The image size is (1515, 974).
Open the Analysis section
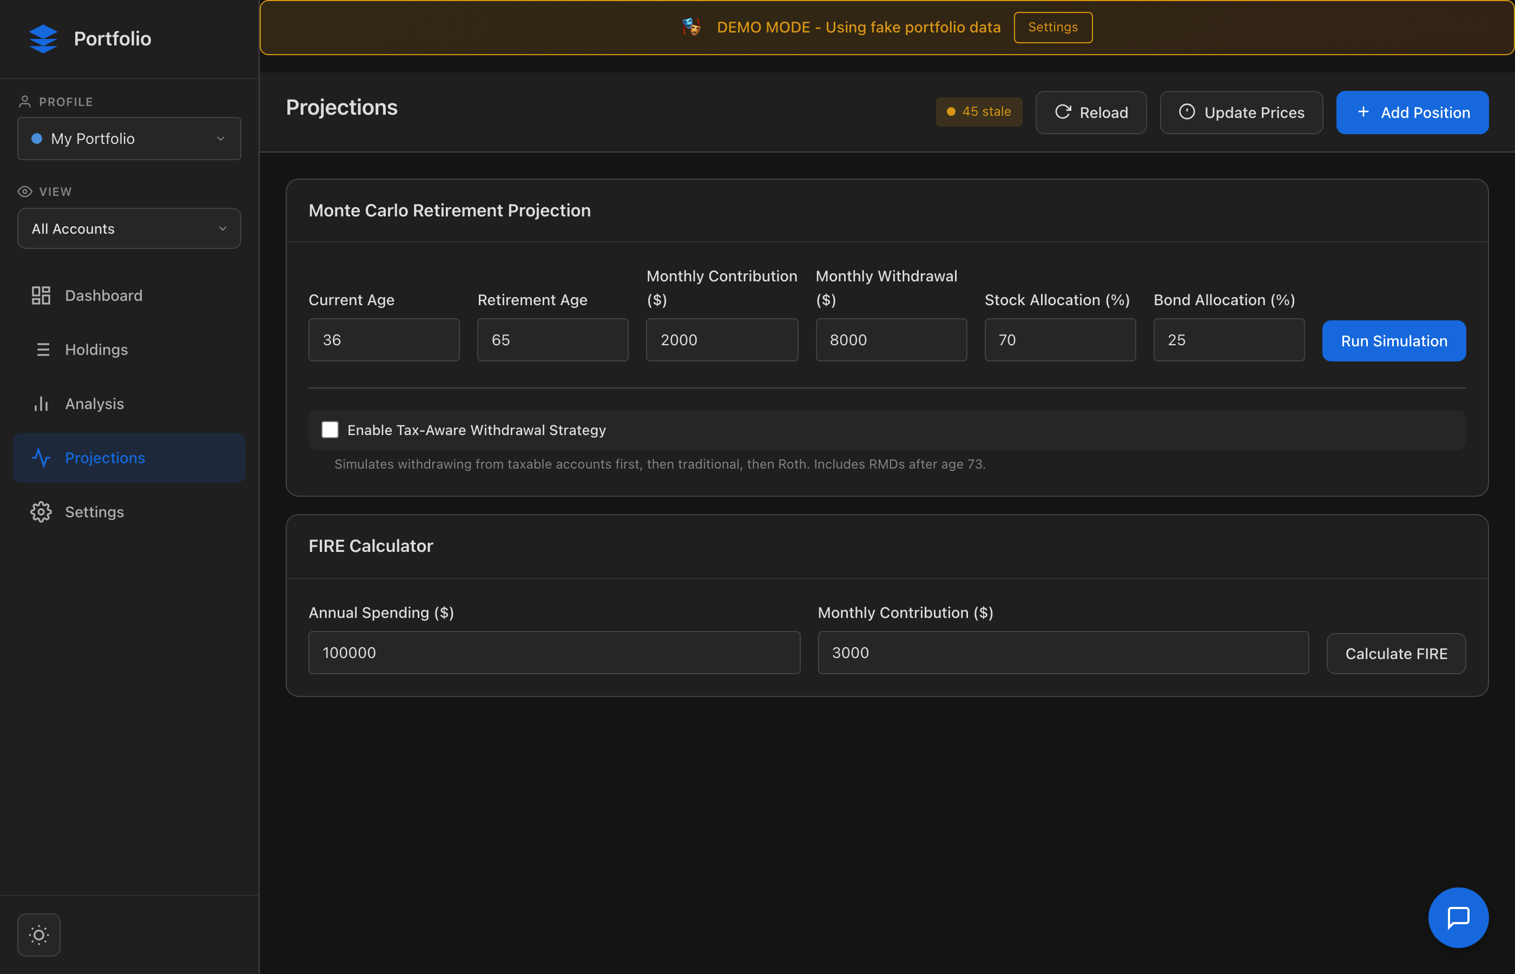tap(94, 404)
